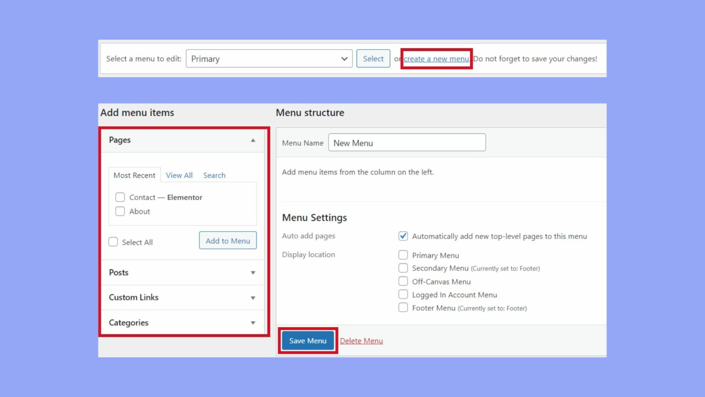Collapse the Pages panel
This screenshot has width=705, height=397.
[252, 140]
